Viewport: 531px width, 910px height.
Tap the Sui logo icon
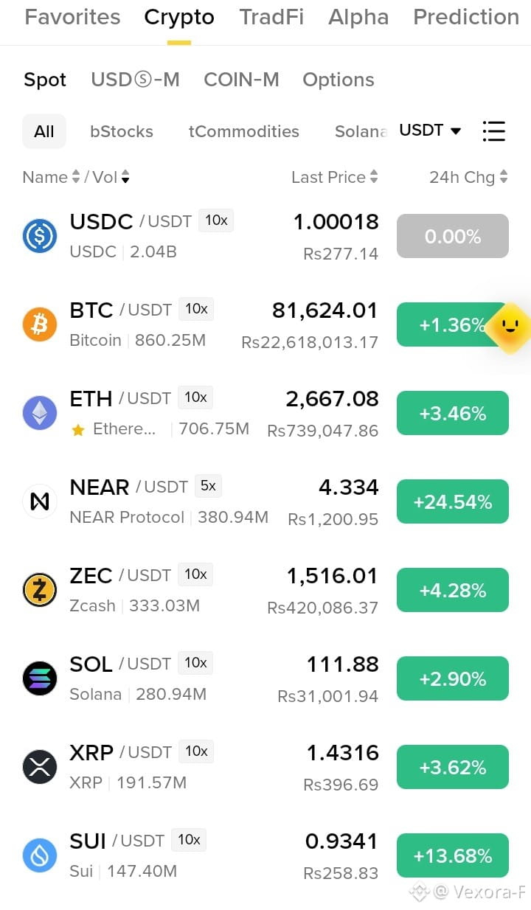[40, 855]
